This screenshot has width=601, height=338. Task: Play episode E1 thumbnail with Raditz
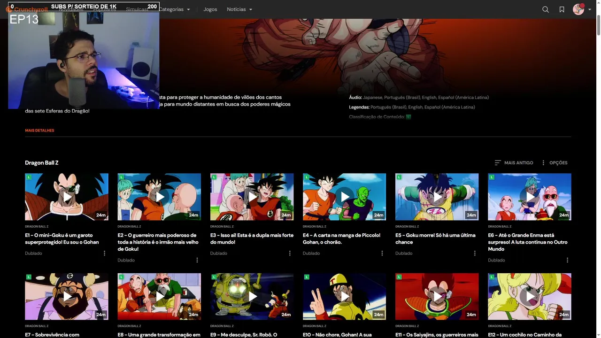[67, 197]
